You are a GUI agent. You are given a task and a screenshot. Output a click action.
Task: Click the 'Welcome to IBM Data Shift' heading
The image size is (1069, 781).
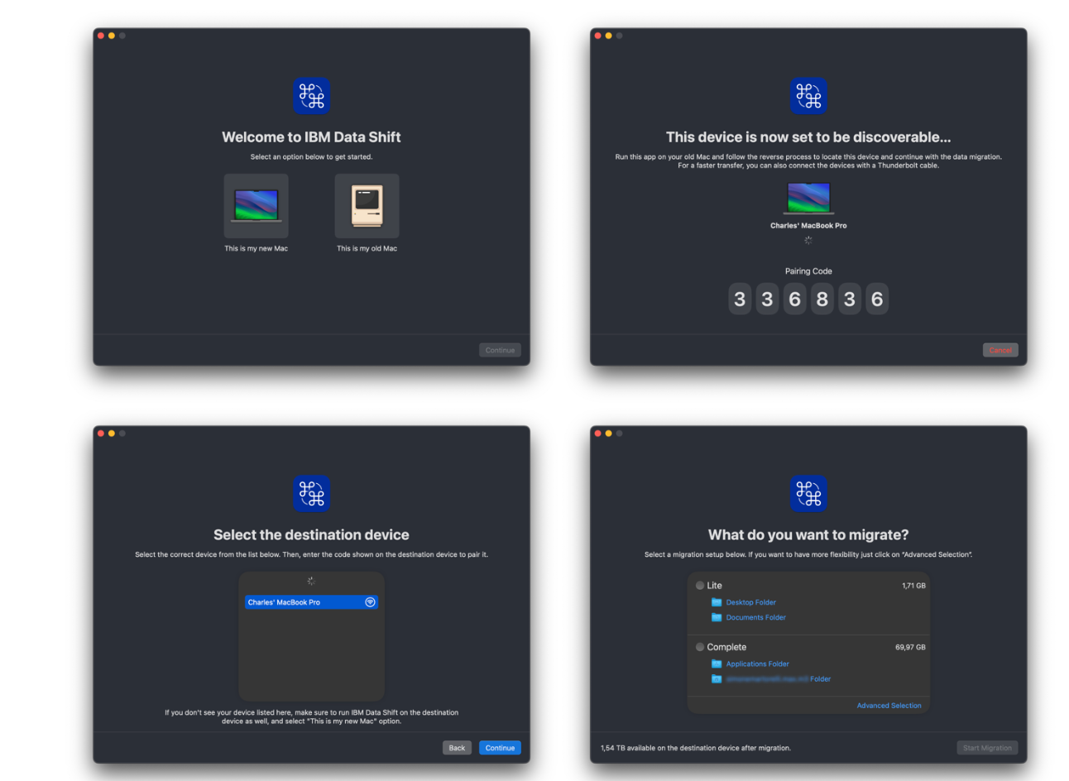click(311, 137)
